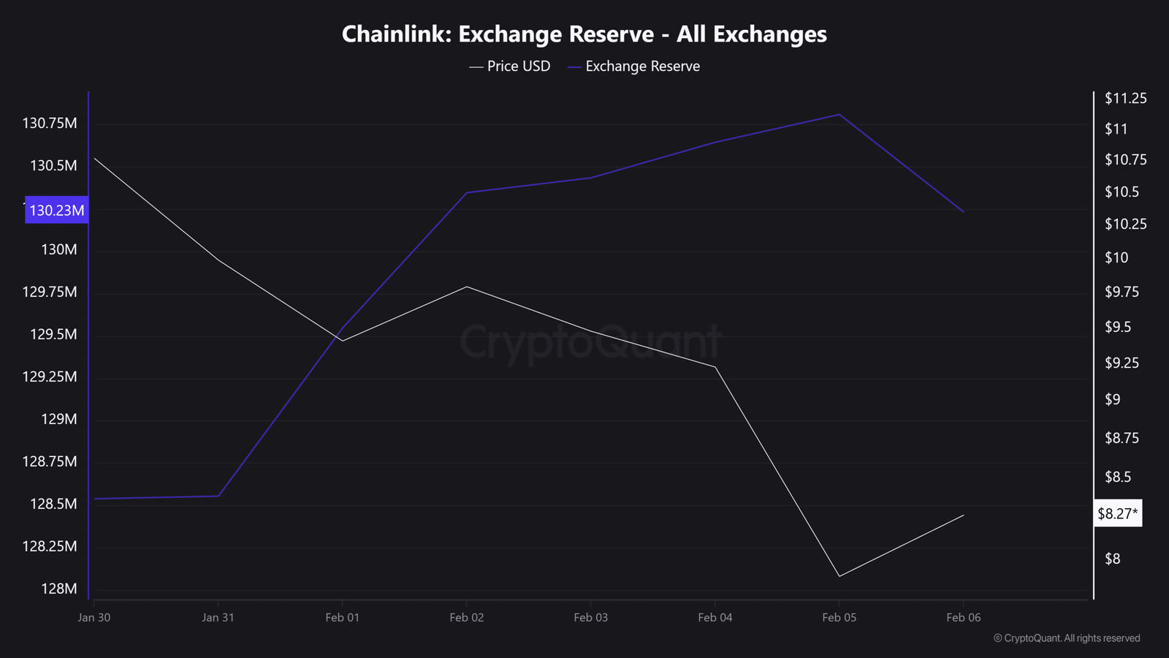Select the Jan 30 date label
Image resolution: width=1169 pixels, height=658 pixels.
[x=94, y=618]
